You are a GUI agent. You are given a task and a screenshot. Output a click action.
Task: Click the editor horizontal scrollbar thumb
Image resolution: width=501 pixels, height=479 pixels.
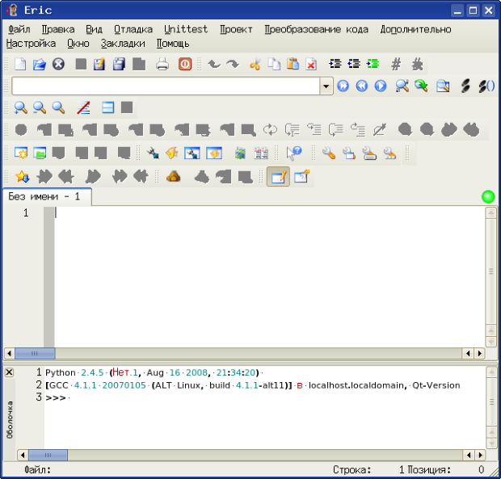click(x=35, y=353)
